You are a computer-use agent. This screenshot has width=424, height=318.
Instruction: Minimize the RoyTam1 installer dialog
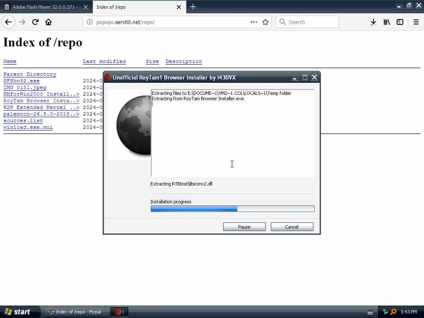295,77
